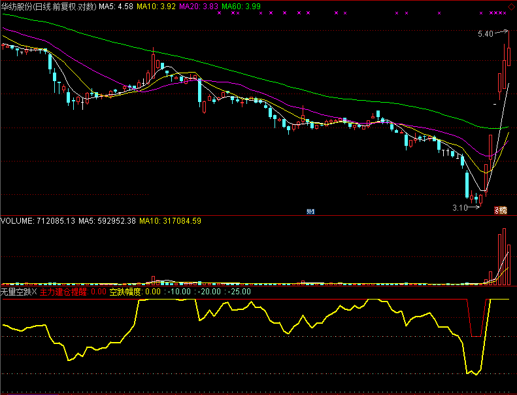Click the tallest red volume bar
This screenshot has height=395, width=517.
point(504,256)
